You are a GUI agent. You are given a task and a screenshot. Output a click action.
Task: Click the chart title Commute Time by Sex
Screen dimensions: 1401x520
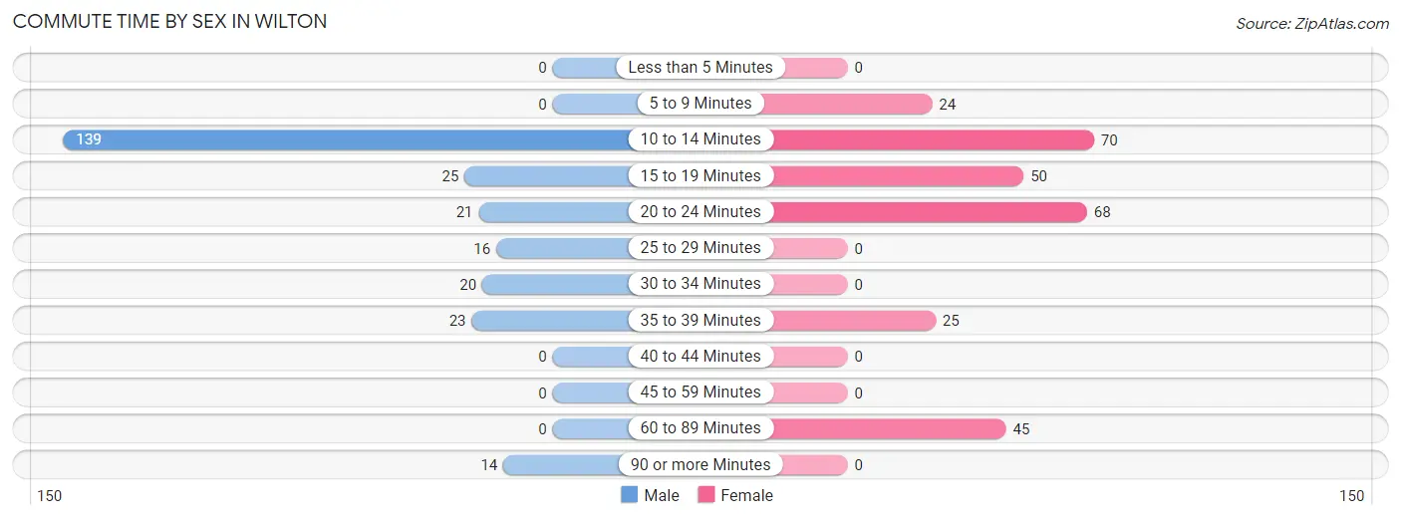click(x=169, y=21)
